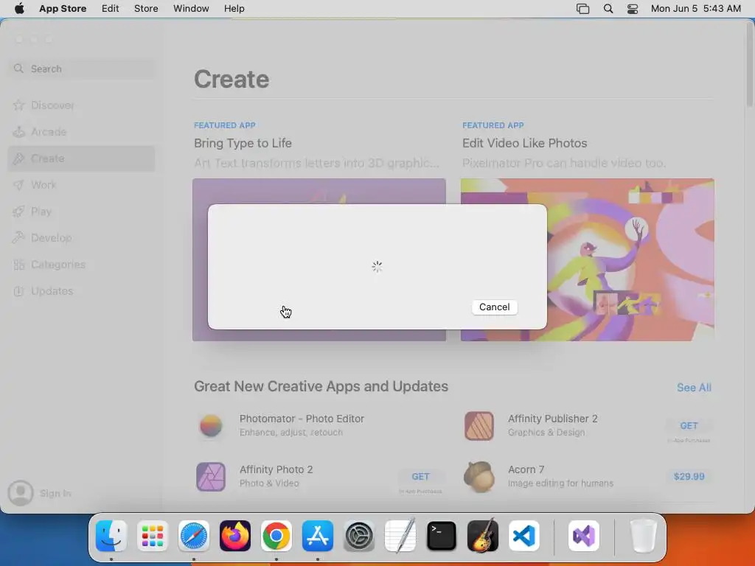Click the App Store icon in the Dock

318,536
